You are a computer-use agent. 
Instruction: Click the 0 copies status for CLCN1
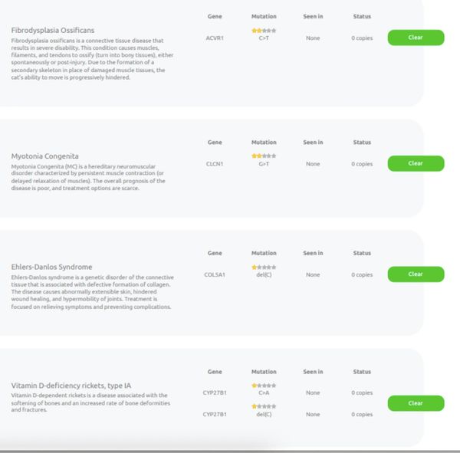[362, 163]
